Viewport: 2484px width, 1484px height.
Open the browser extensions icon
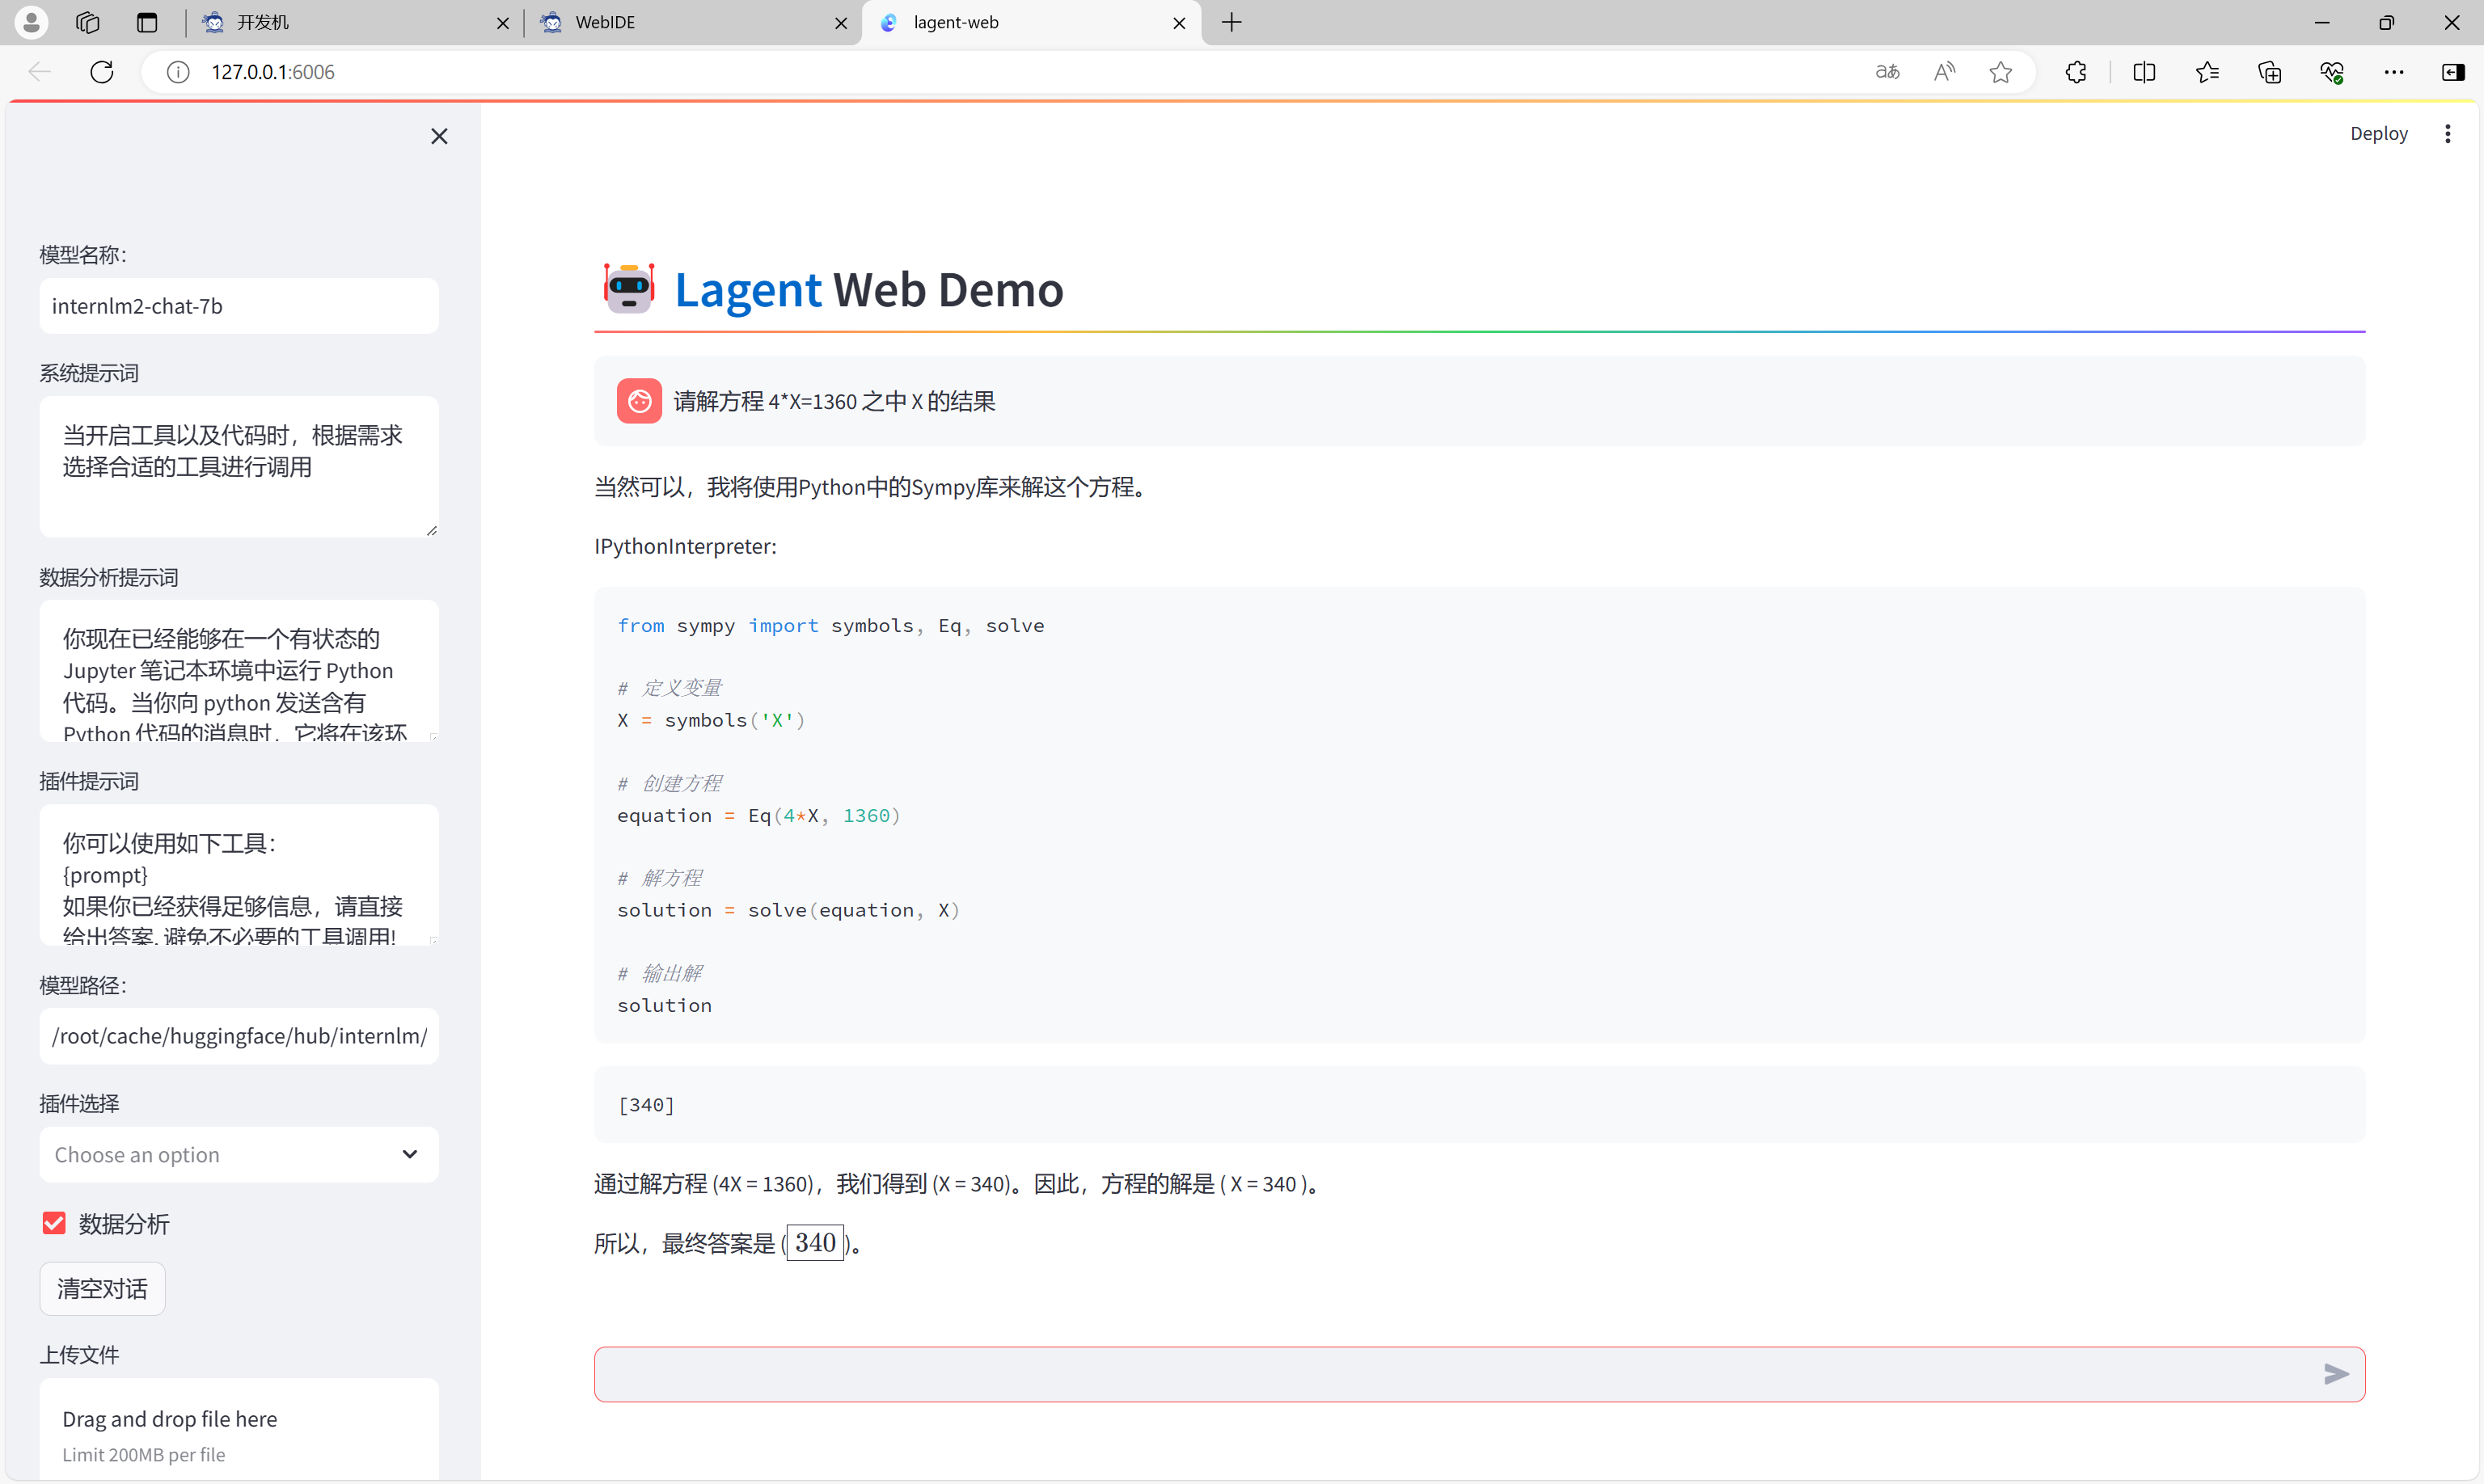click(x=2076, y=72)
